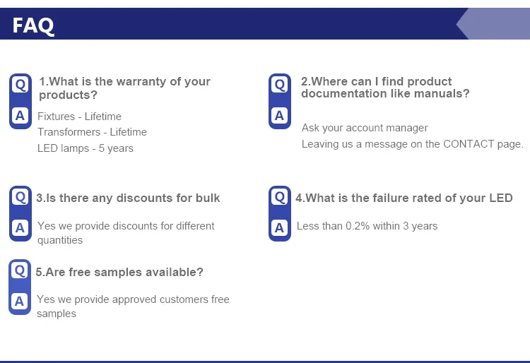The image size is (530, 363).
Task: Click the Q icon for LED failure rate question
Action: click(x=280, y=197)
